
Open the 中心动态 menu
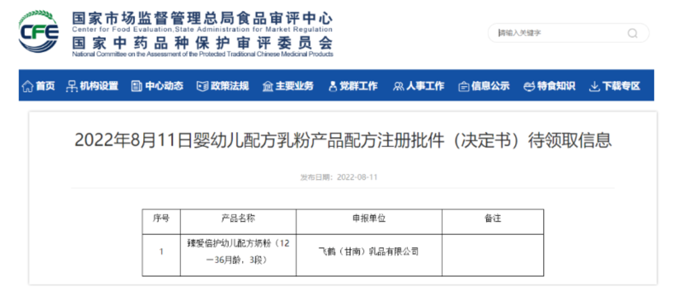coord(164,86)
